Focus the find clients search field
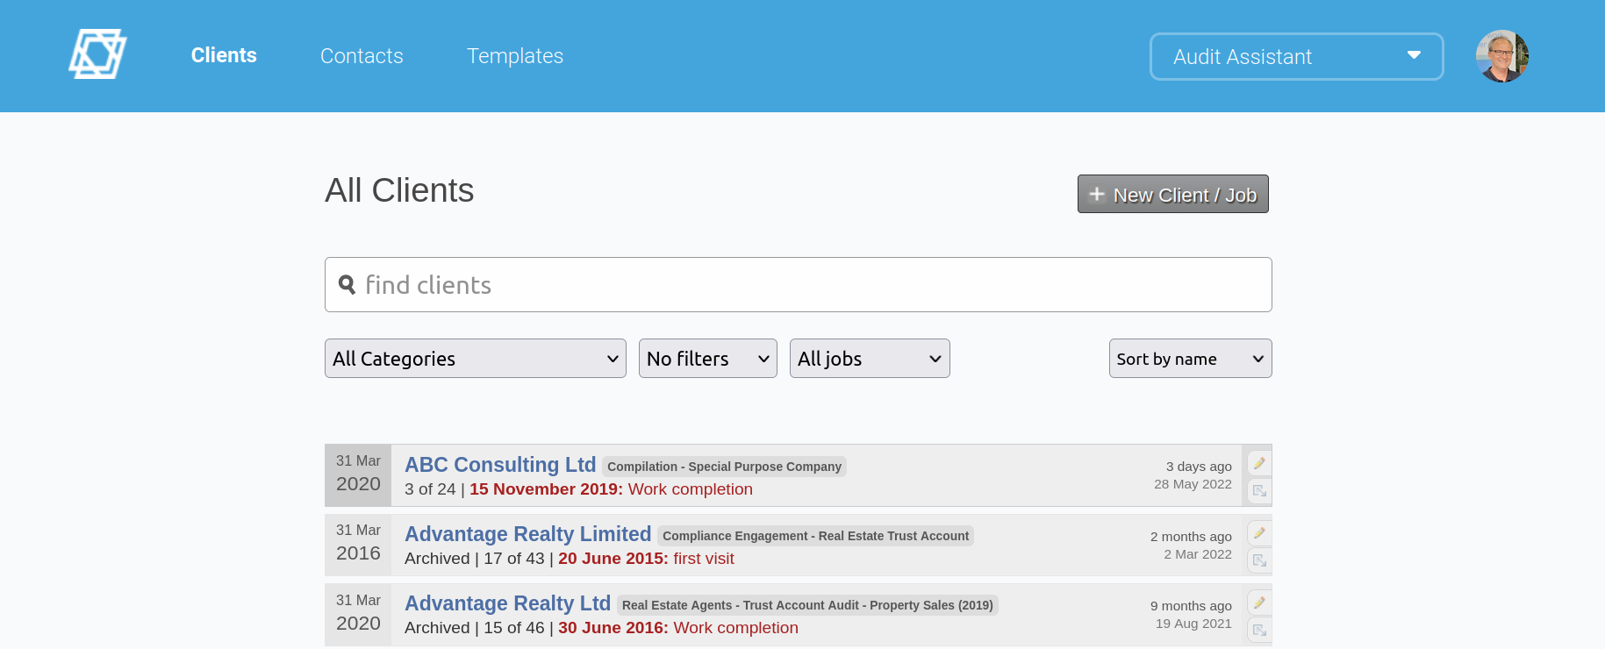The width and height of the screenshot is (1605, 649). tap(798, 285)
